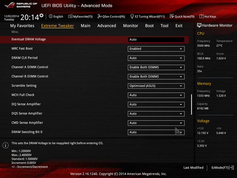Screen dimensions: 237x178
Task: Switch to the Tool tab
Action: click(x=164, y=26)
